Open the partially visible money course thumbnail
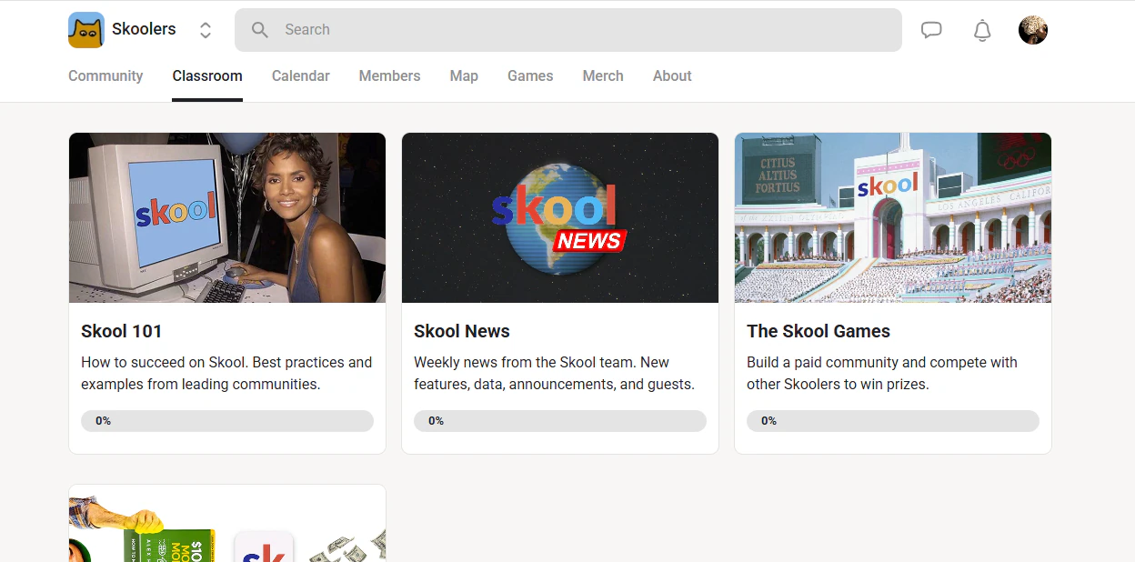 pos(227,523)
